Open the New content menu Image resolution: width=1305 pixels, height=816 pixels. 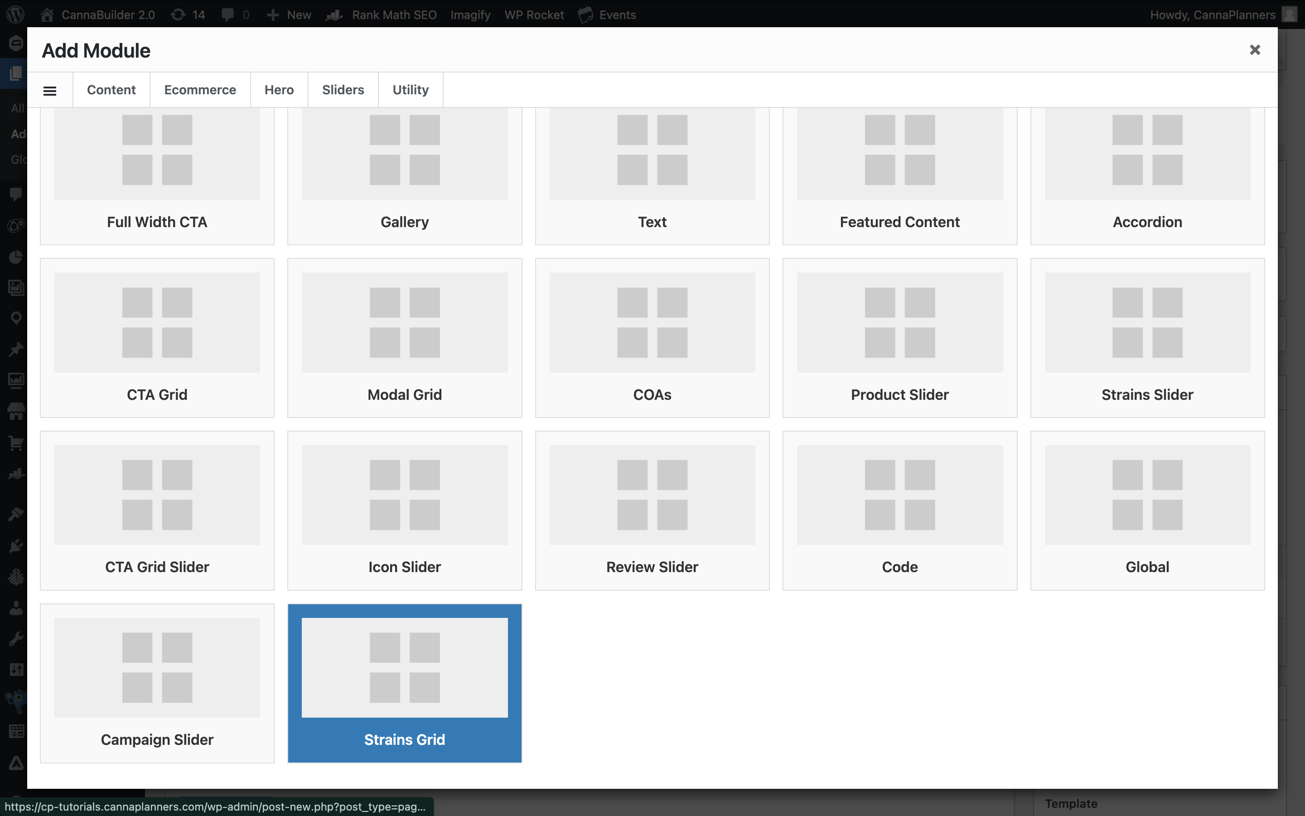(x=289, y=15)
